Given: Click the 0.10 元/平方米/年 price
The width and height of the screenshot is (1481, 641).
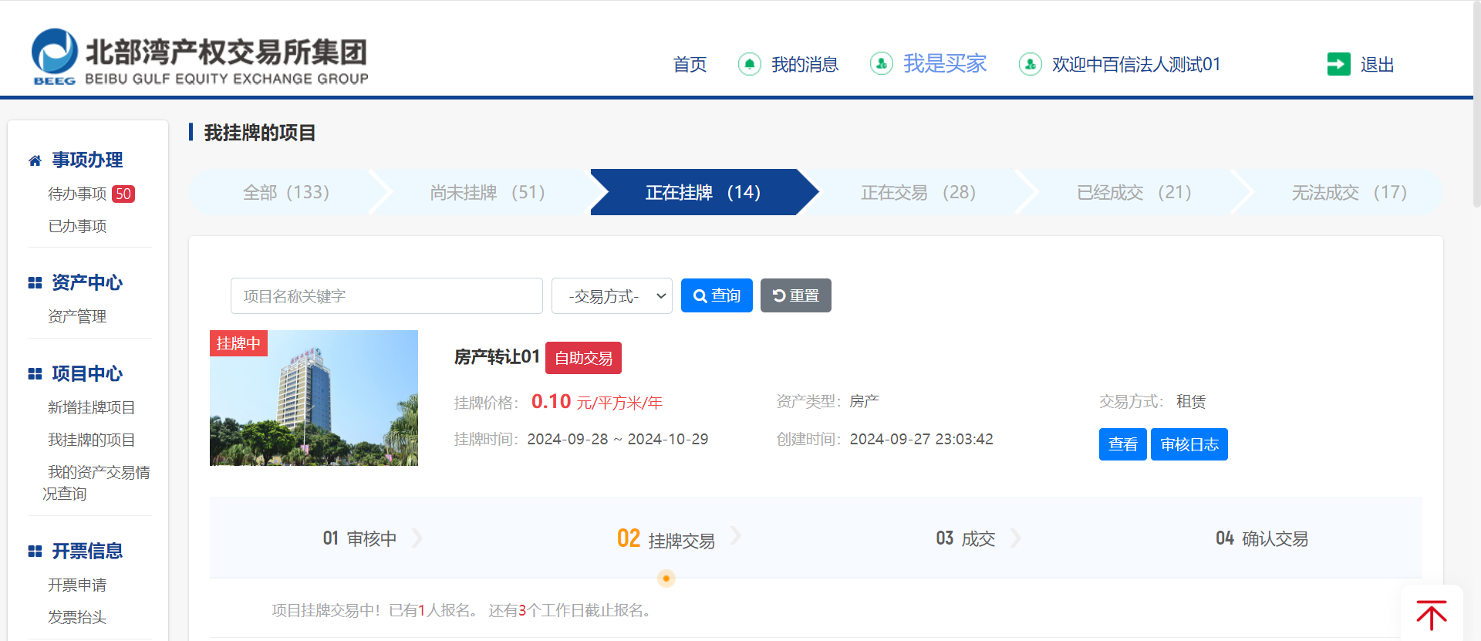Looking at the screenshot, I should coord(597,402).
